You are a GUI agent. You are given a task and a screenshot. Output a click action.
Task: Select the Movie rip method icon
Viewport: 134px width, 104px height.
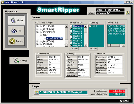13,20
